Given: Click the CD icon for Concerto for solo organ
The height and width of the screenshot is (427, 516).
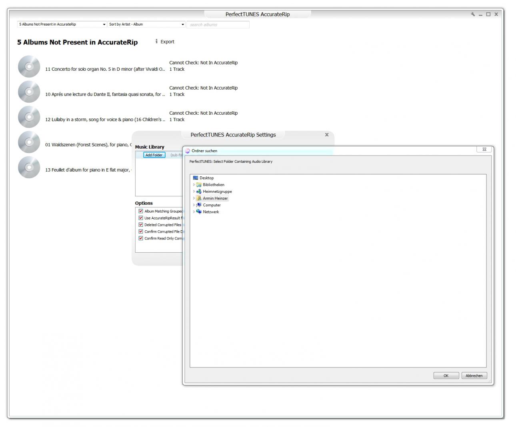Looking at the screenshot, I should click(29, 66).
